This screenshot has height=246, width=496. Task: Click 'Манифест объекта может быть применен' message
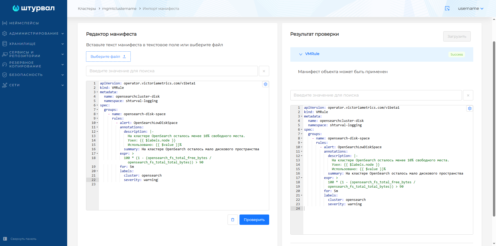[x=343, y=72]
